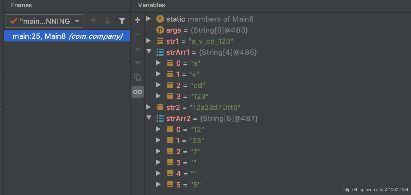This screenshot has height=195, width=411.
Task: Expand strArr2 element 5 = "5"
Action: click(158, 184)
